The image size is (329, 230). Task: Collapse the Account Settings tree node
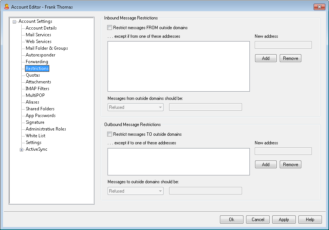coord(15,22)
